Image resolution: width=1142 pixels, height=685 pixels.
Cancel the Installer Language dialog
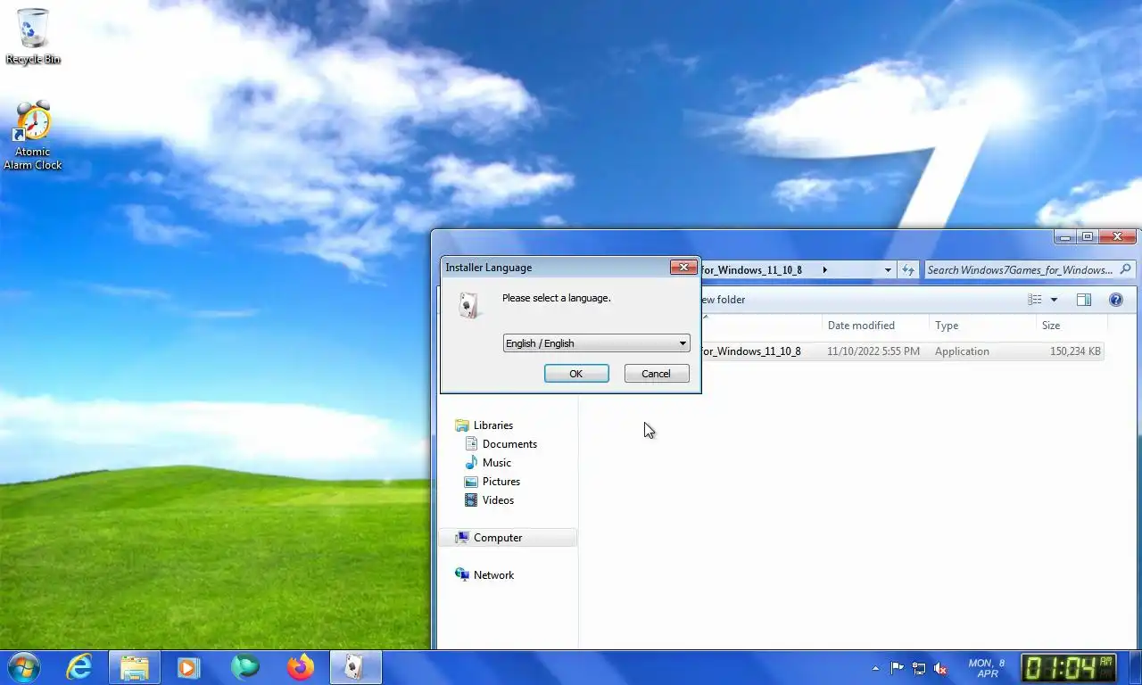pyautogui.click(x=656, y=374)
